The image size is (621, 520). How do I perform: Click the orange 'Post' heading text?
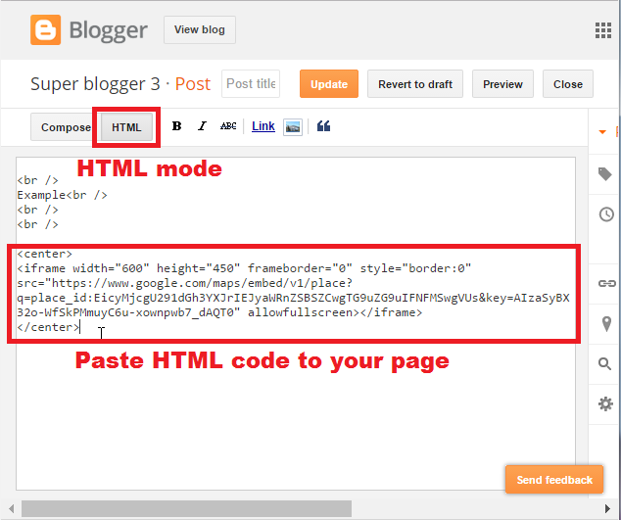[193, 84]
